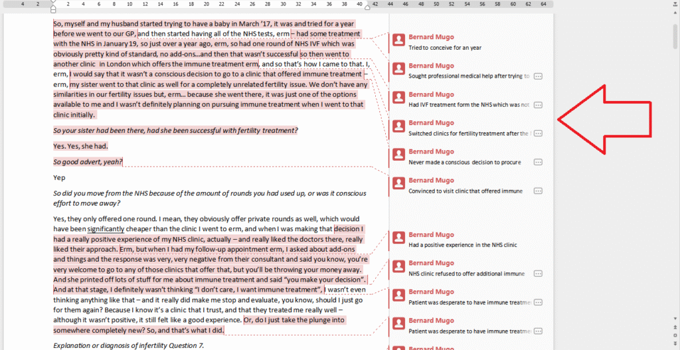Click author name Bernard Mugo on "Tried to conceive" comment
This screenshot has height=350, width=680.
(431, 37)
